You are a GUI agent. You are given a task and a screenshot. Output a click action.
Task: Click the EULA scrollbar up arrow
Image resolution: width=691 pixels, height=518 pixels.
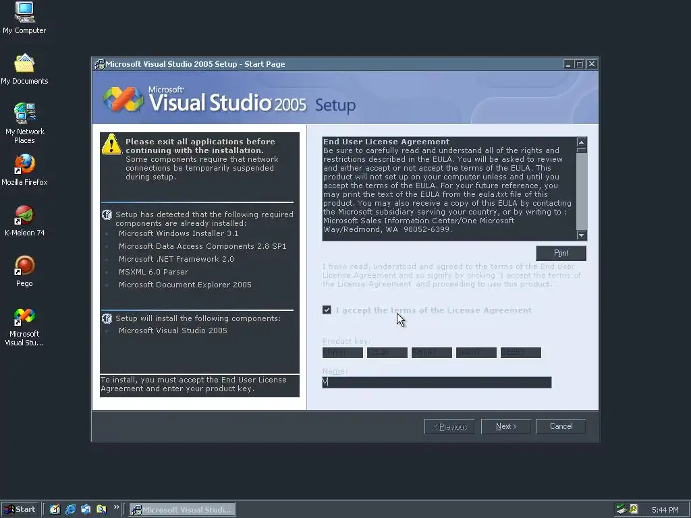(x=581, y=142)
